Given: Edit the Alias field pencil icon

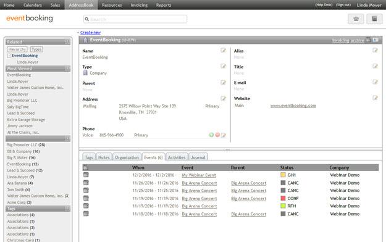Looking at the screenshot, I should pyautogui.click(x=375, y=51).
